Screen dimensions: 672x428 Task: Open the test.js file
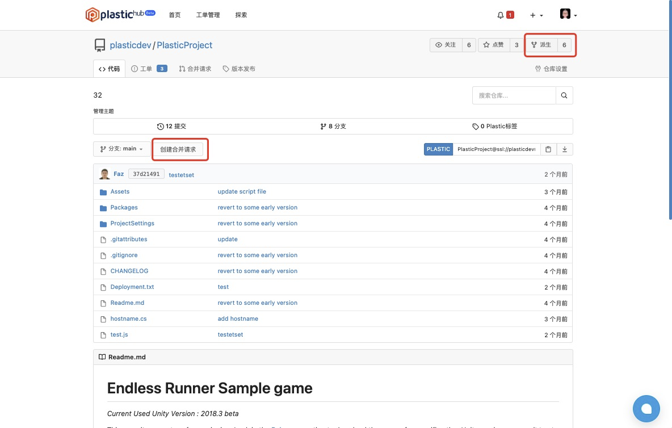pyautogui.click(x=119, y=334)
